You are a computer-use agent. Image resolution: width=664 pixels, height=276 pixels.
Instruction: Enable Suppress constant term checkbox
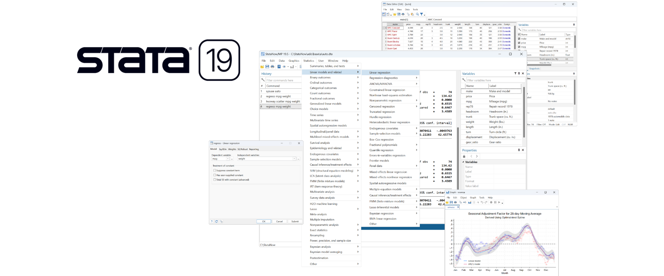click(215, 170)
